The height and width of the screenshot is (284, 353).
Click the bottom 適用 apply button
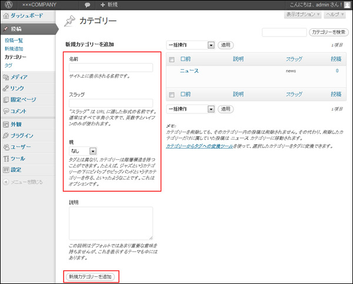pyautogui.click(x=225, y=109)
